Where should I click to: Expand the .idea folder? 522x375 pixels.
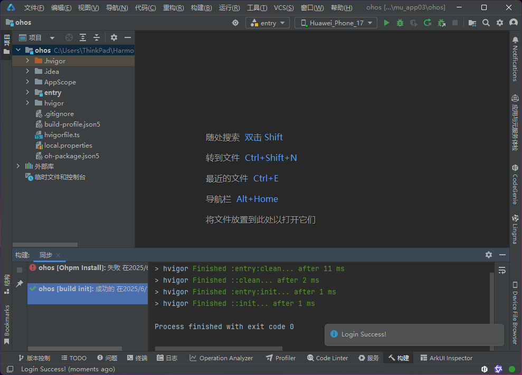27,71
